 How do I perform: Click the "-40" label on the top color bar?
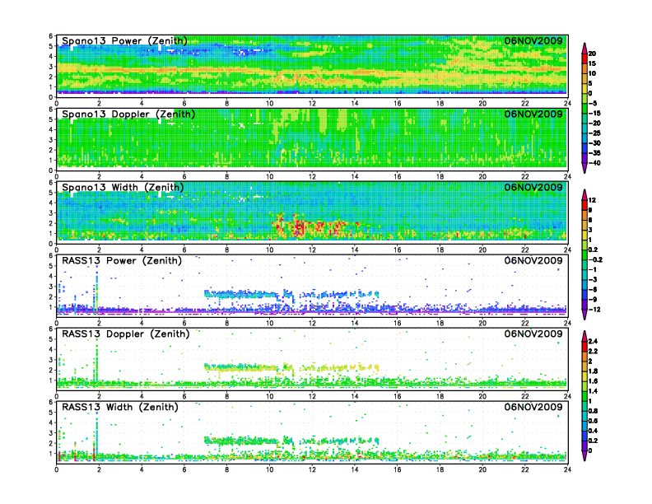coord(594,163)
